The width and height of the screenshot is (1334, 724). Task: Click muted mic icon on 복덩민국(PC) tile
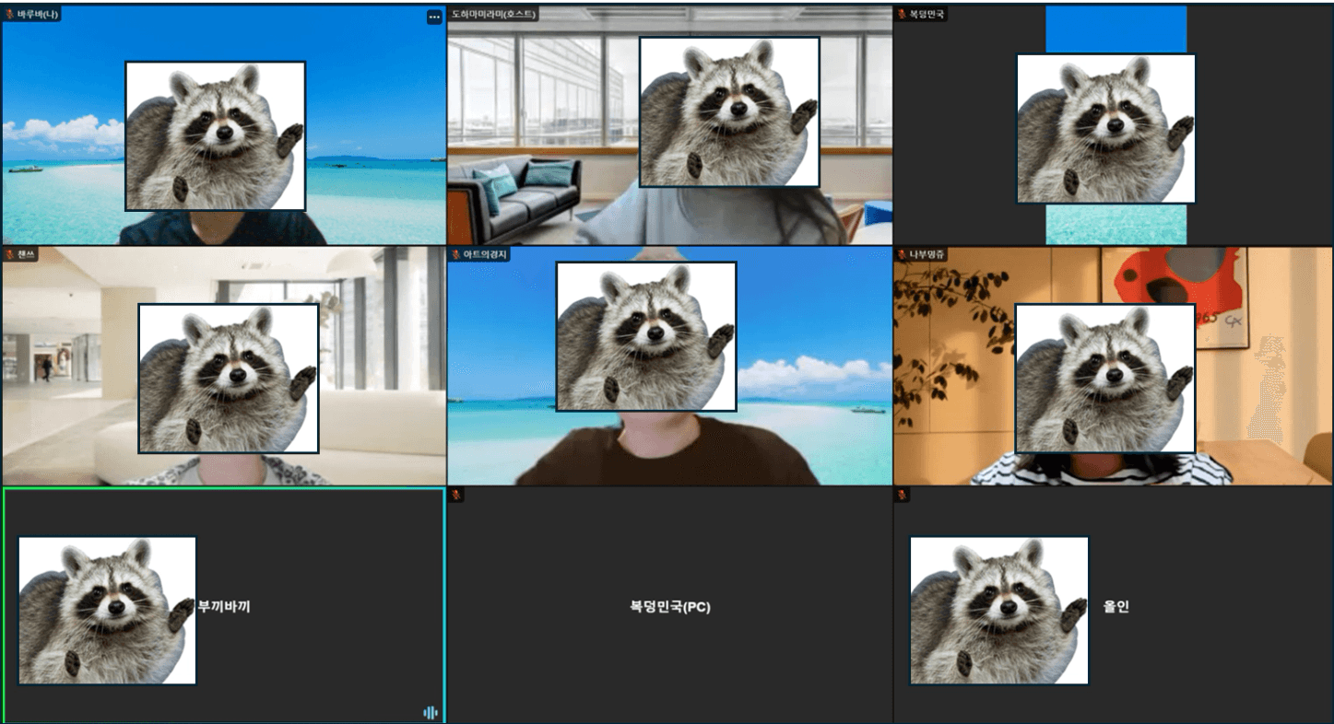click(x=455, y=496)
